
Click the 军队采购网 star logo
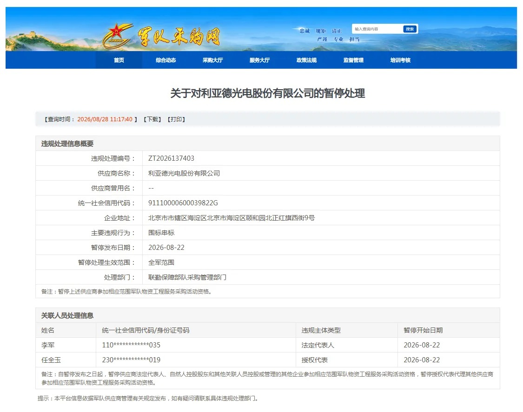(x=118, y=36)
